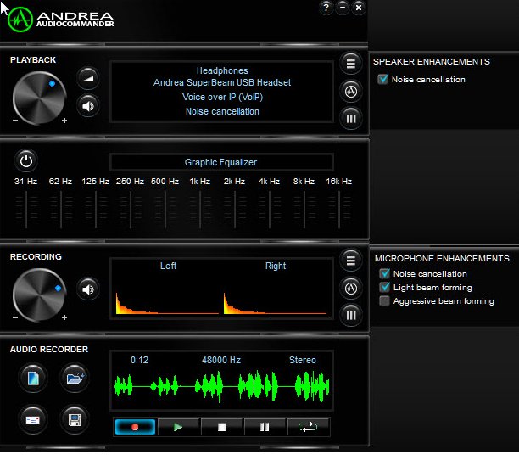Stop the audio recorder

coord(222,427)
